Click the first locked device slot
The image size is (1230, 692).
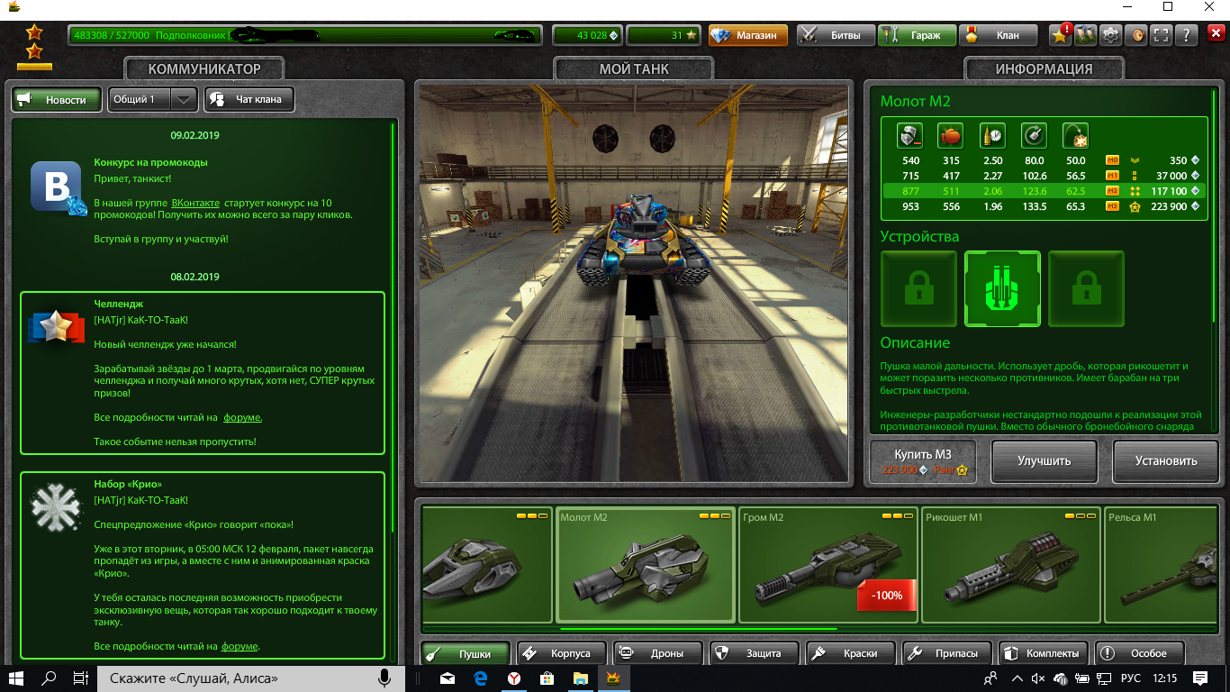coord(918,288)
